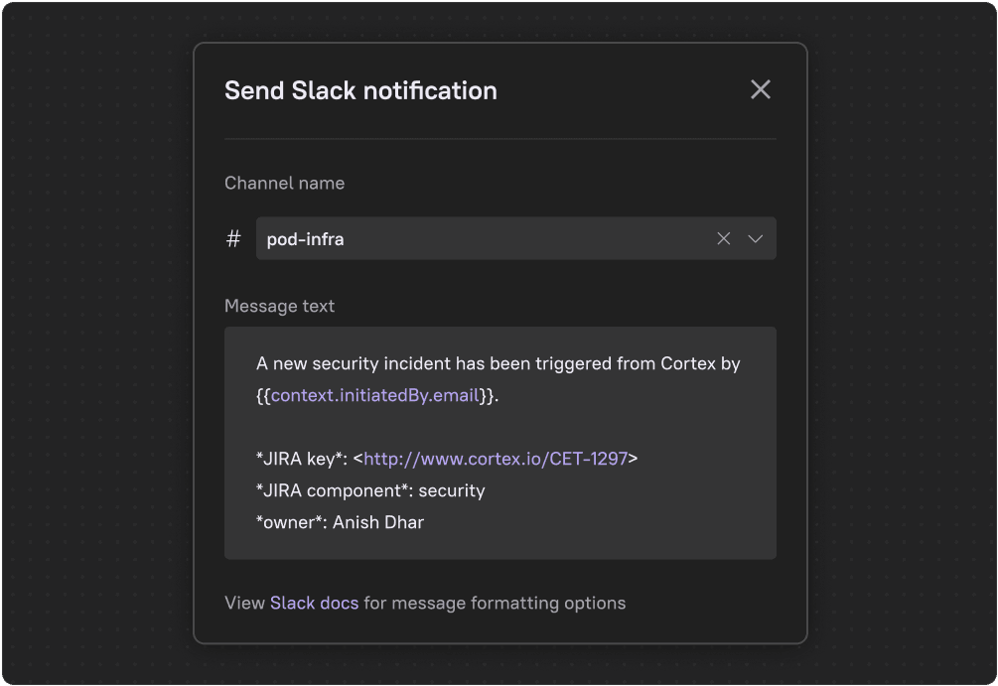998x686 pixels.
Task: Open the Slack docs link
Action: [315, 603]
